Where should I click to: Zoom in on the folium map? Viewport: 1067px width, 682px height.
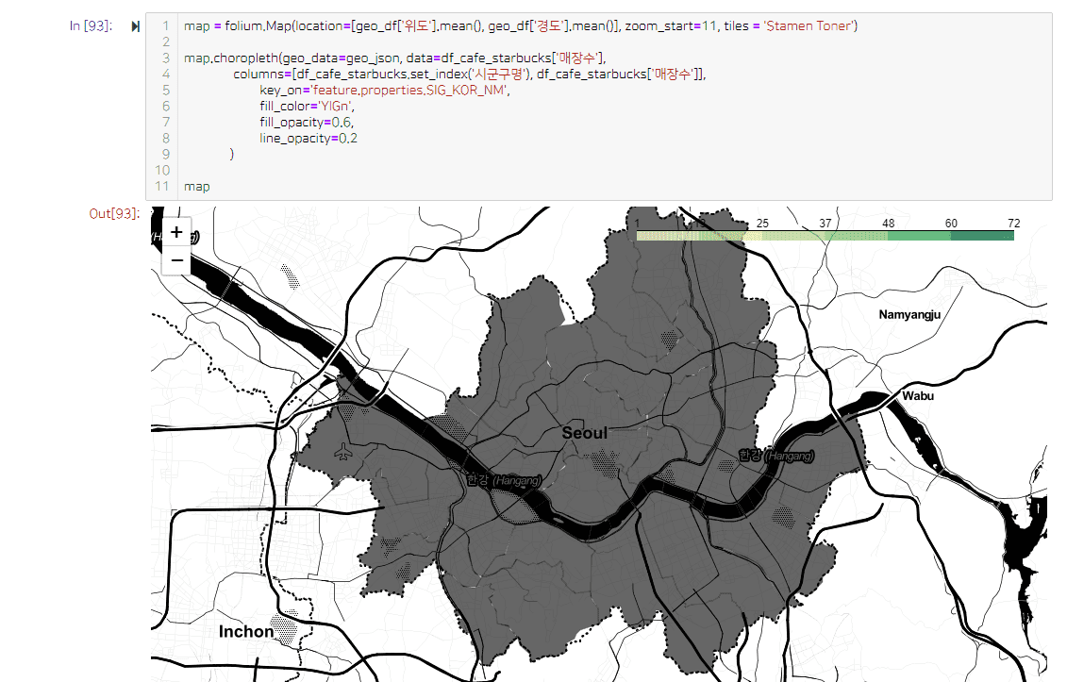click(176, 233)
